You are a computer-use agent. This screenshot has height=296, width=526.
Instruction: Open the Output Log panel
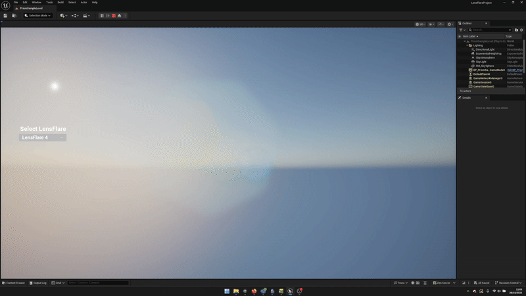(39, 283)
